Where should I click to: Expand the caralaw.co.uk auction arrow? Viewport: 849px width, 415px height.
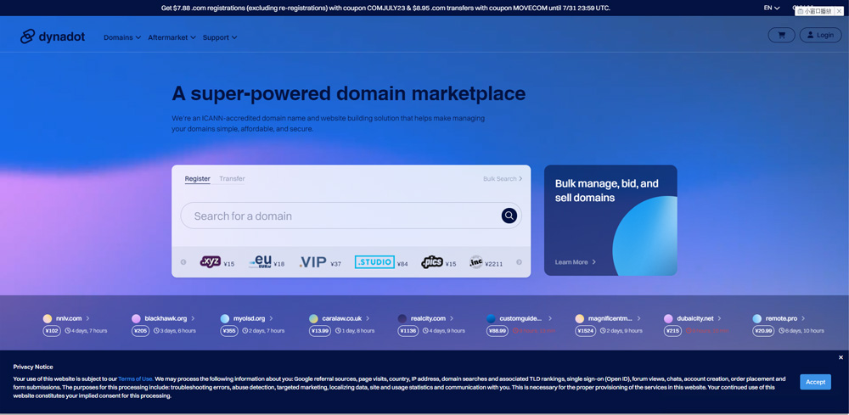[368, 319]
